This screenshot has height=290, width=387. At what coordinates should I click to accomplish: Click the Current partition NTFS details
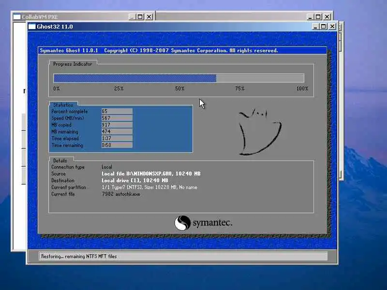click(149, 187)
